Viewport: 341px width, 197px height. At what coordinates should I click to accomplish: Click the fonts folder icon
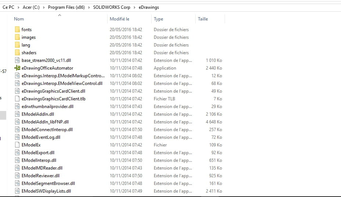(x=17, y=29)
